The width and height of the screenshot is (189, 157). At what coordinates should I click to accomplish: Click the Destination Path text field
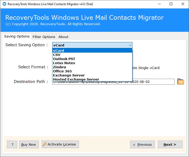[x=113, y=82]
